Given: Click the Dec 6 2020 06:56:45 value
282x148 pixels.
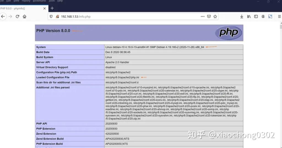Looking at the screenshot, I should coord(118,52).
